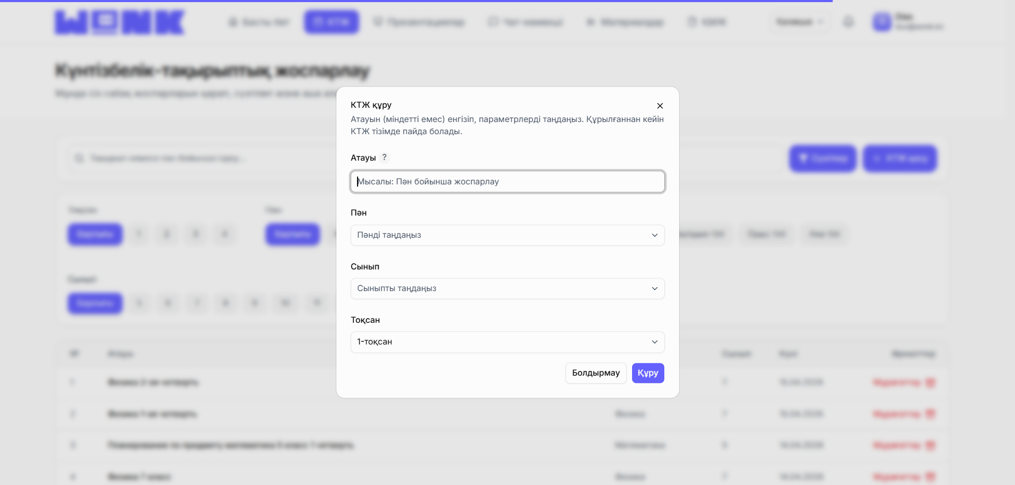Expand the Сынып class dropdown
The height and width of the screenshot is (485, 1015).
[x=507, y=288]
